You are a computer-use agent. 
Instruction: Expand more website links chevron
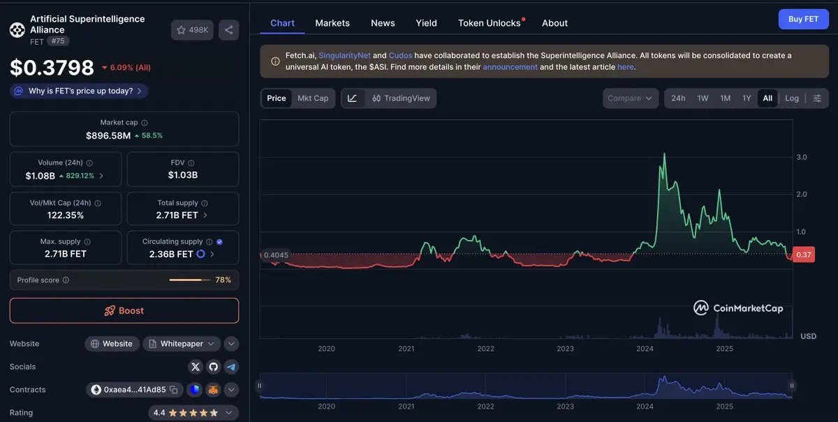(x=231, y=344)
